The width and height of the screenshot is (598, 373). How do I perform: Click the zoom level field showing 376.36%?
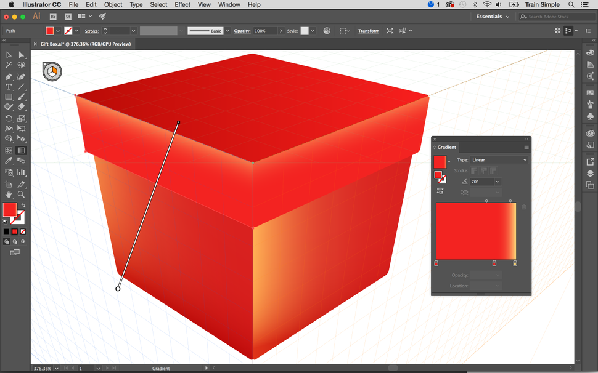[43, 368]
